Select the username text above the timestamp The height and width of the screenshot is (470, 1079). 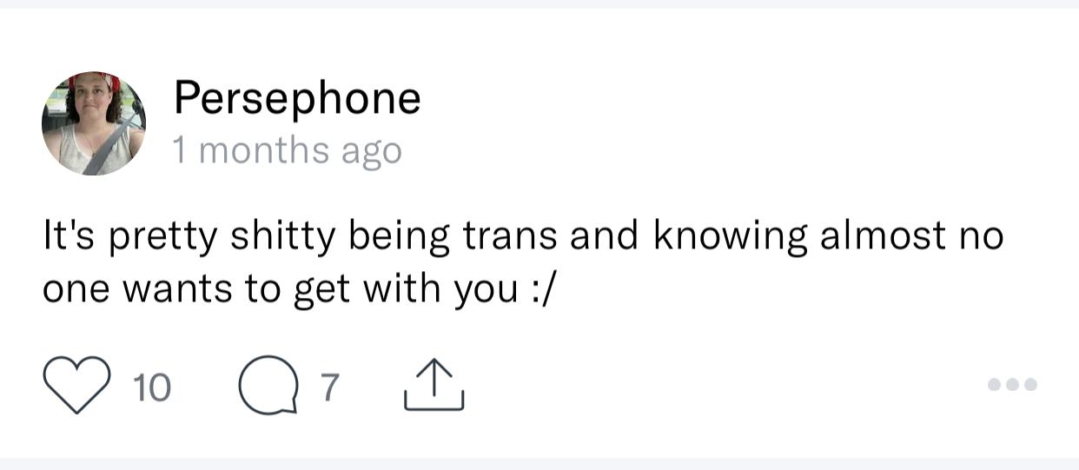[x=297, y=97]
